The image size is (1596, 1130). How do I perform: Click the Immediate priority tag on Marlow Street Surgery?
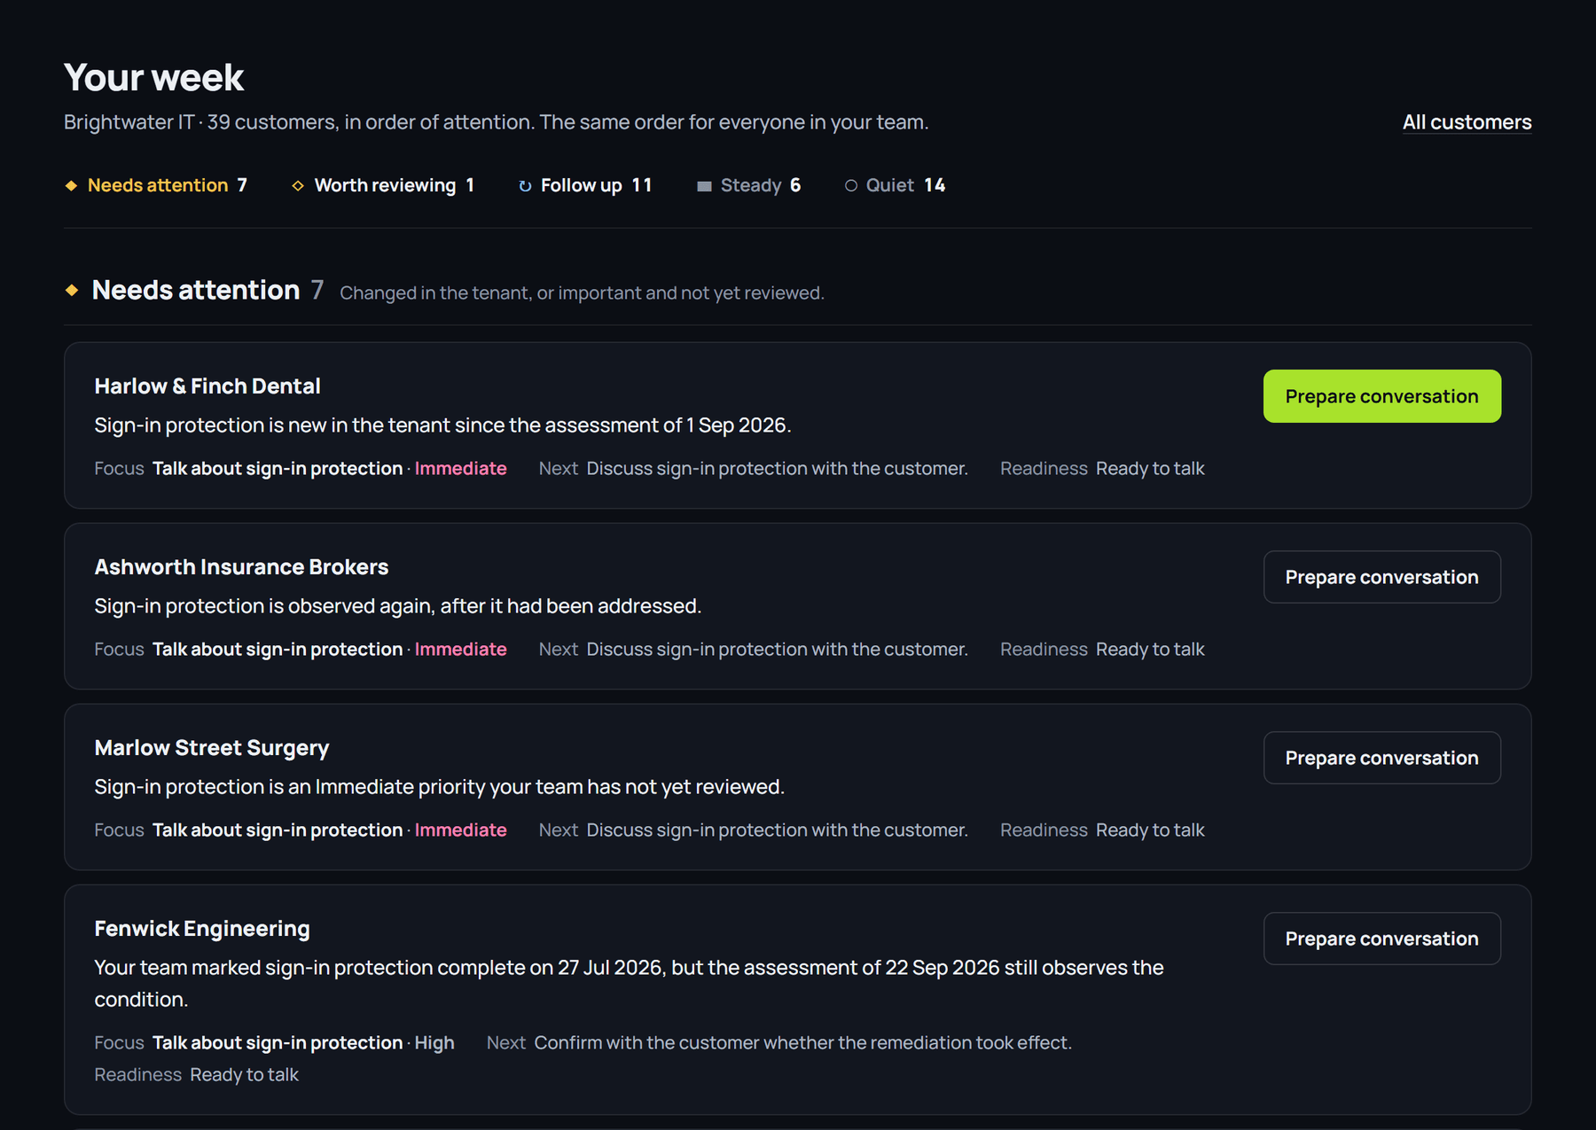tap(461, 830)
